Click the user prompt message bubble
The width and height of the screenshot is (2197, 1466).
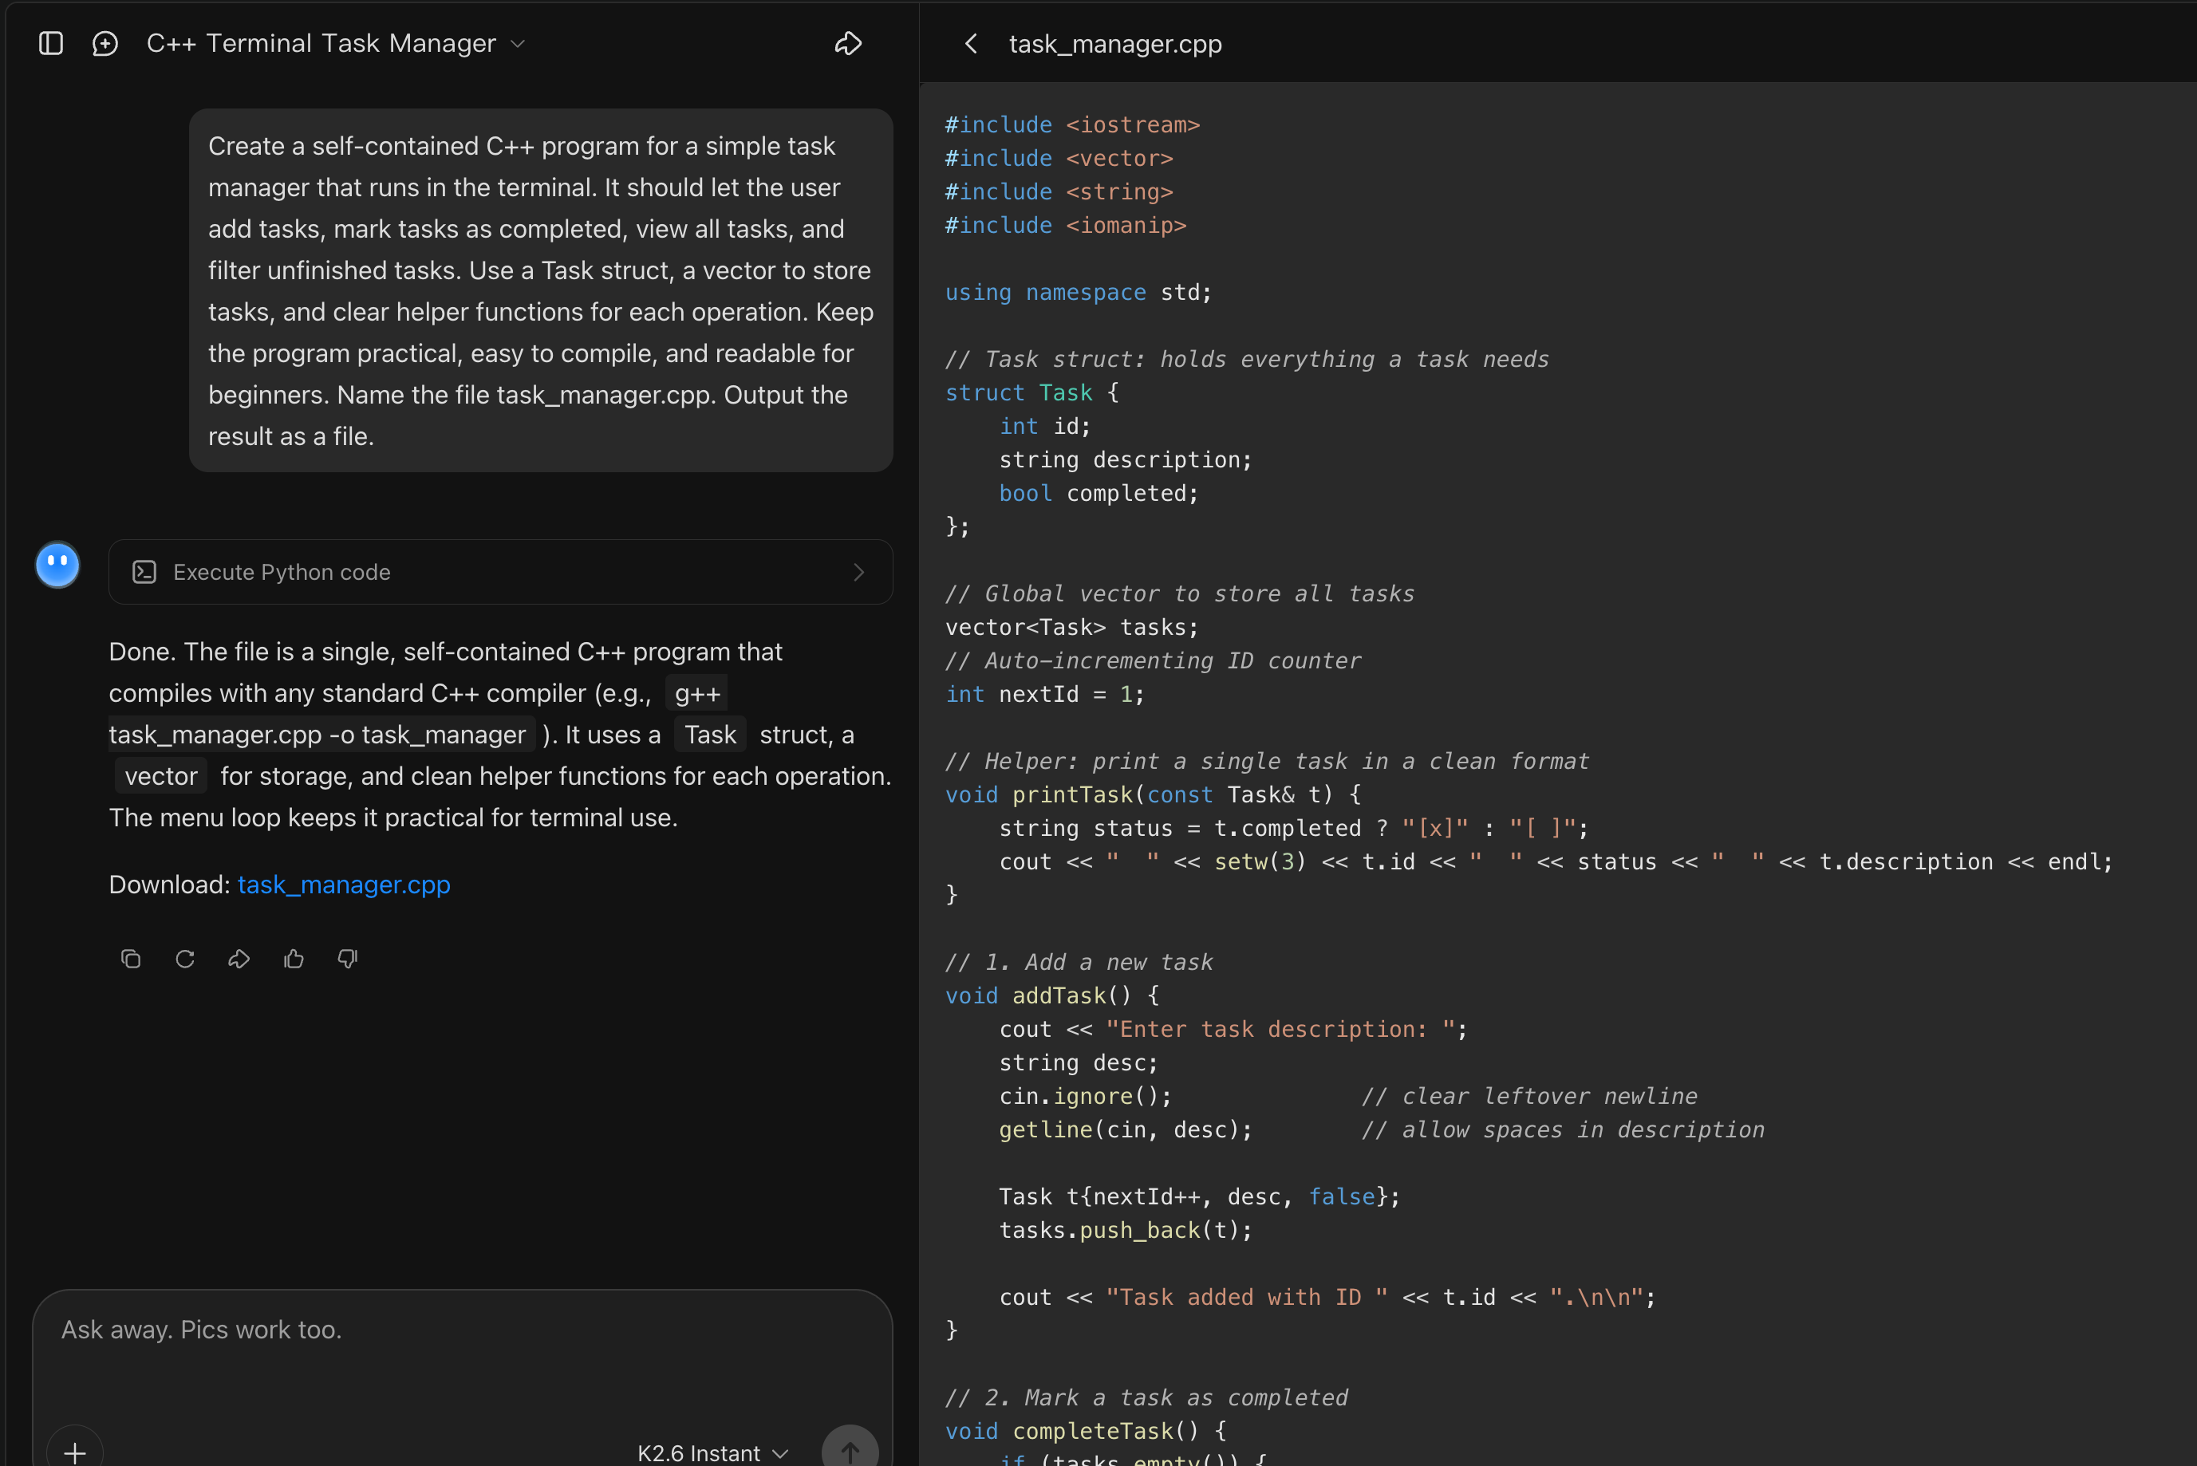pyautogui.click(x=540, y=291)
